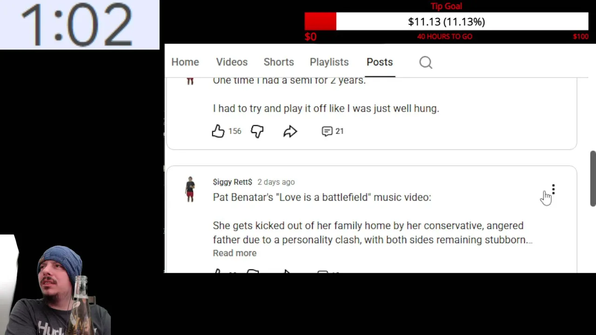
Task: Switch to the Videos tab
Action: [x=231, y=62]
